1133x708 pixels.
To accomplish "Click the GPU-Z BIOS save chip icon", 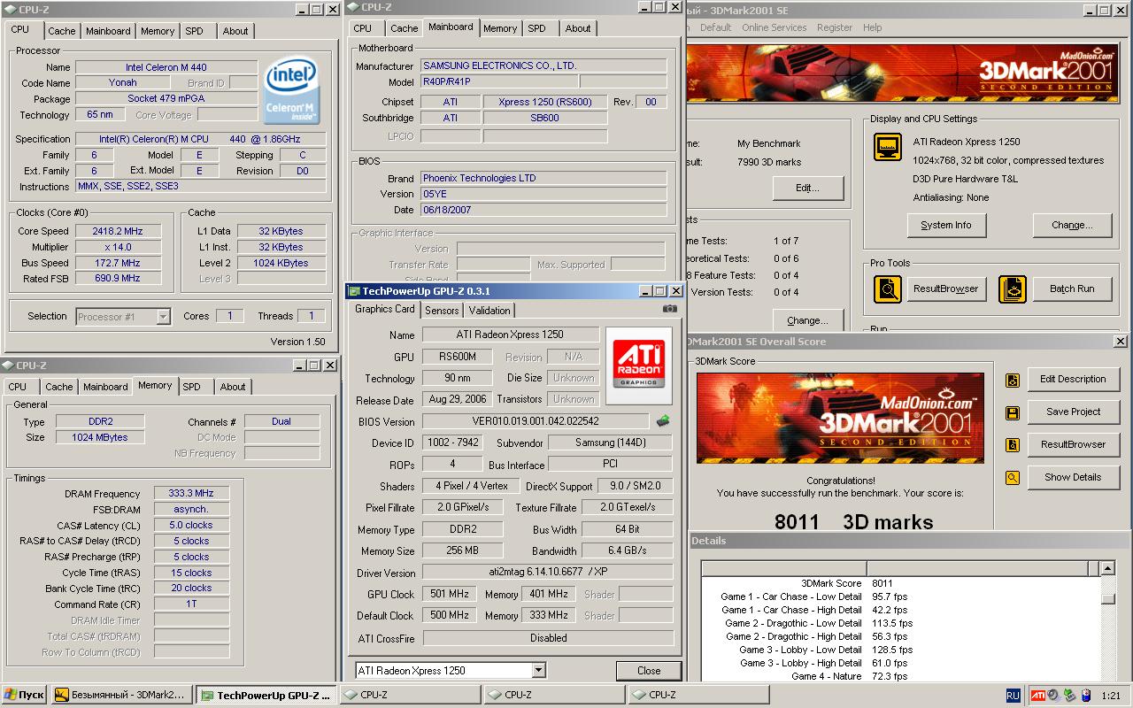I will click(x=662, y=421).
